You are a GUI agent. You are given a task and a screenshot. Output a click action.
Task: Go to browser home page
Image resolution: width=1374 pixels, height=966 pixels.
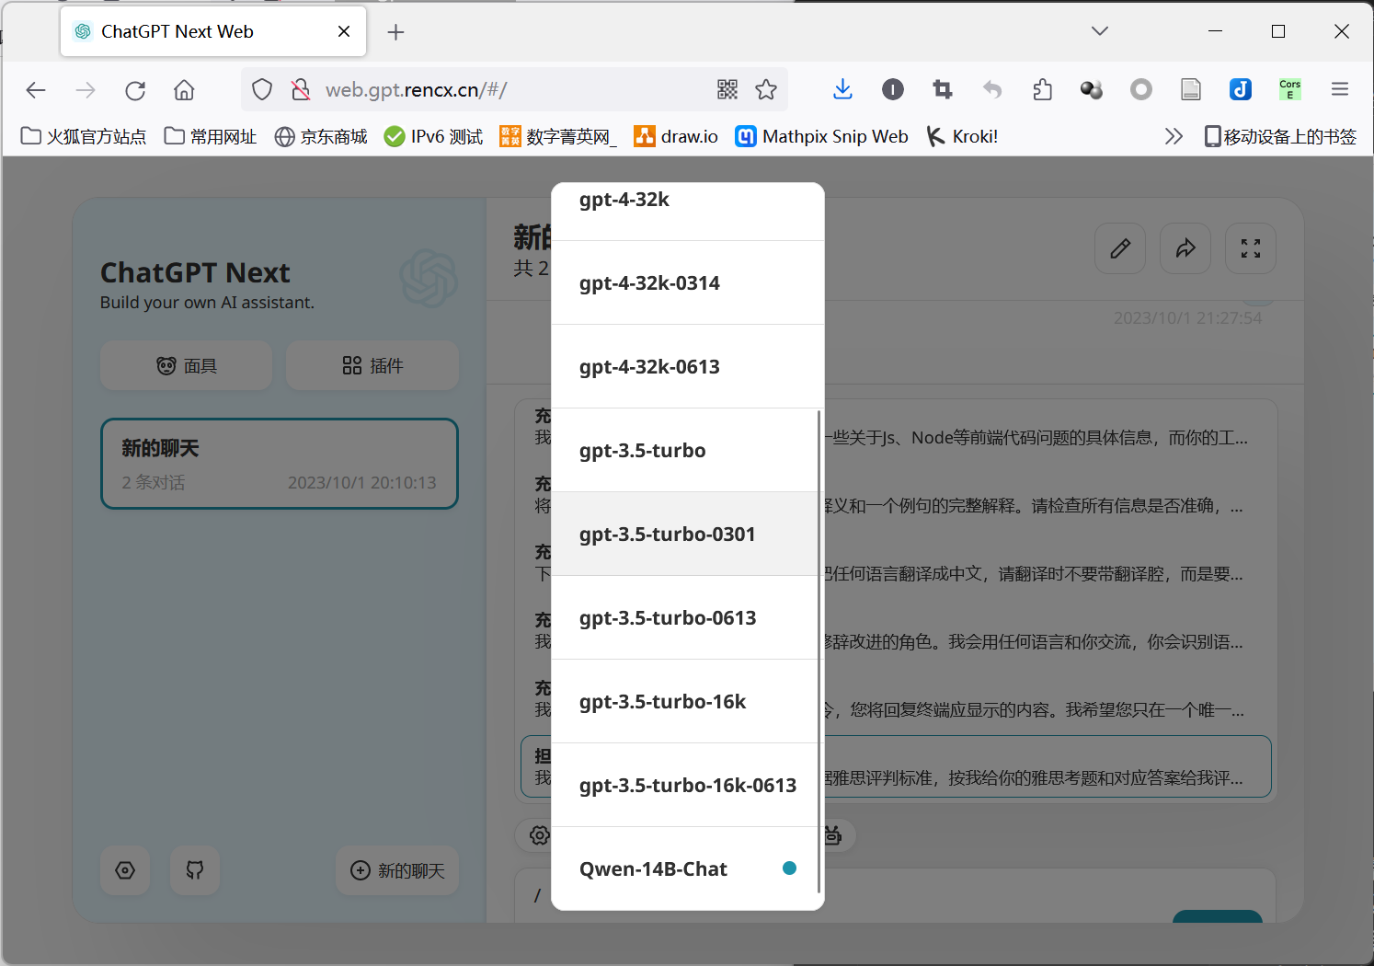click(184, 90)
